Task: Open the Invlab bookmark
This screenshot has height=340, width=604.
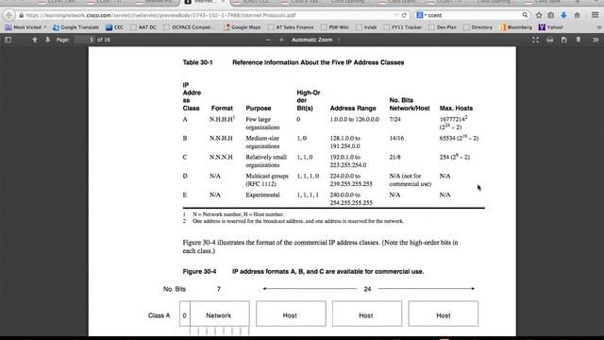Action: 366,27
